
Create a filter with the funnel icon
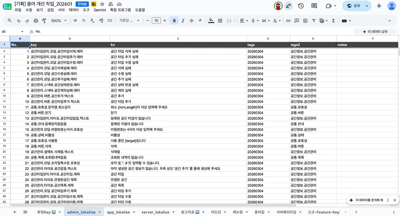314,21
